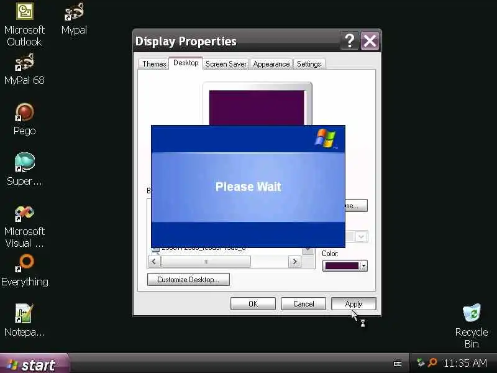Click Safely Remove Hardware tray icon
This screenshot has width=497, height=373.
421,362
